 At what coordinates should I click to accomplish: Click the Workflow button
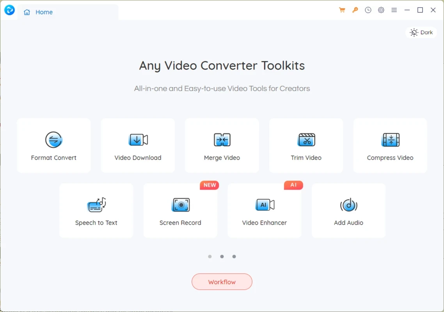point(222,282)
